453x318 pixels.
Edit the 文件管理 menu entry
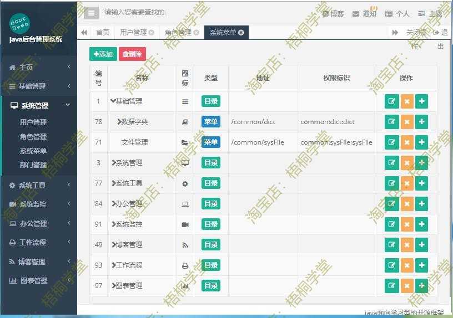coord(391,142)
